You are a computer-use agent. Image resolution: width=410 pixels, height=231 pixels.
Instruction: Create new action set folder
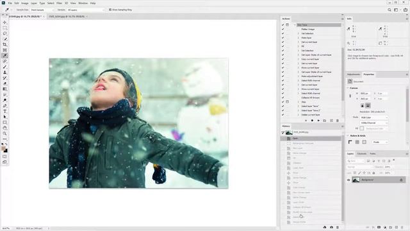[x=325, y=121]
